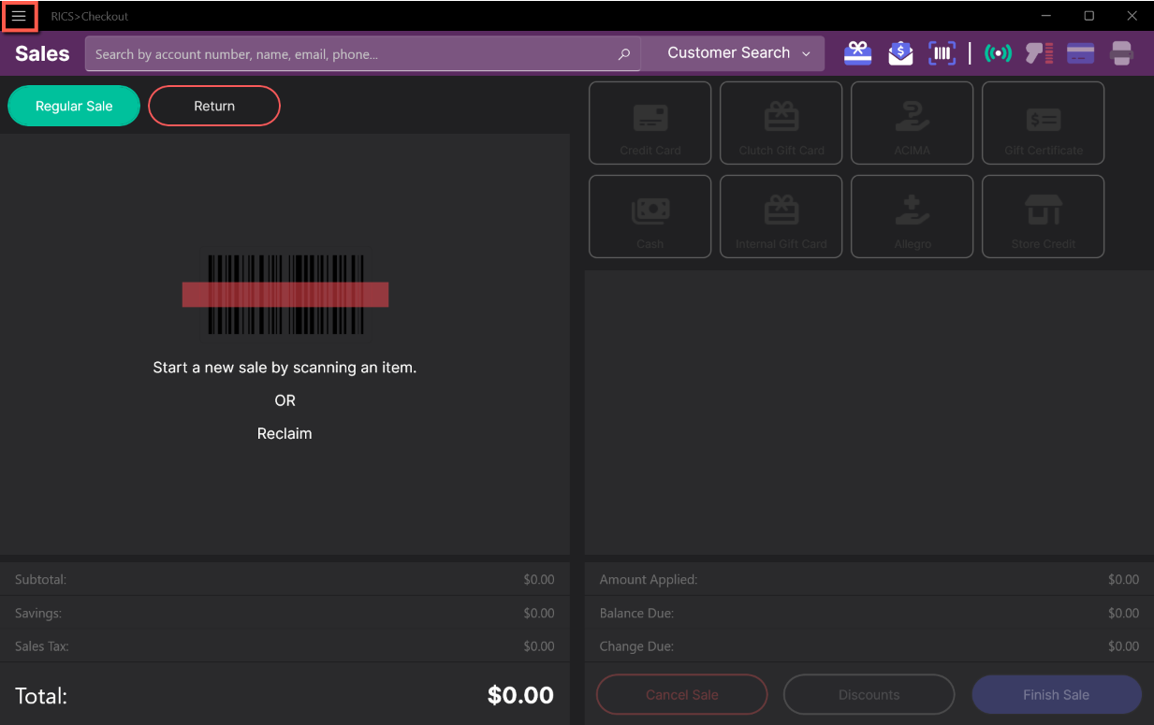Choose the Cash payment tile

(650, 216)
